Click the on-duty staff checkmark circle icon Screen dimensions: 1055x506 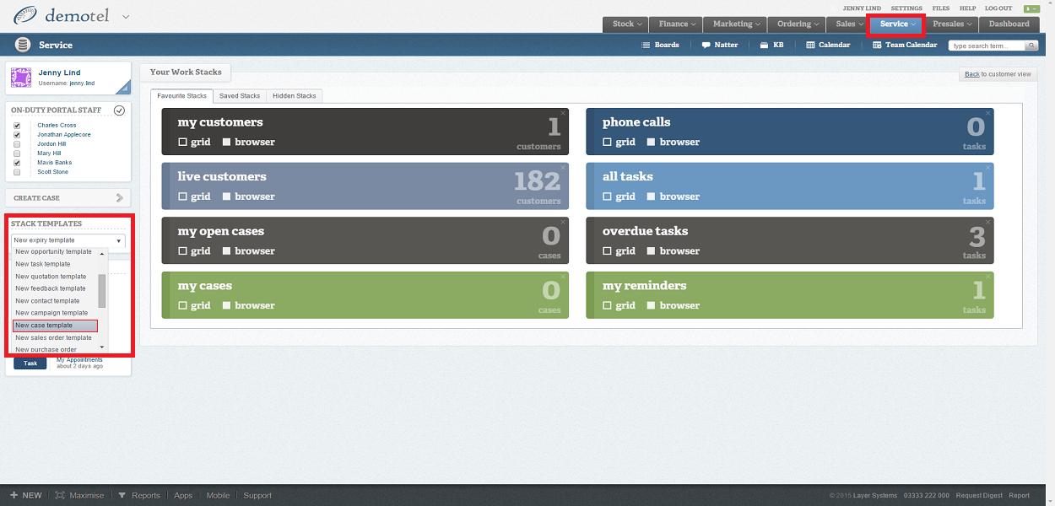[x=119, y=110]
